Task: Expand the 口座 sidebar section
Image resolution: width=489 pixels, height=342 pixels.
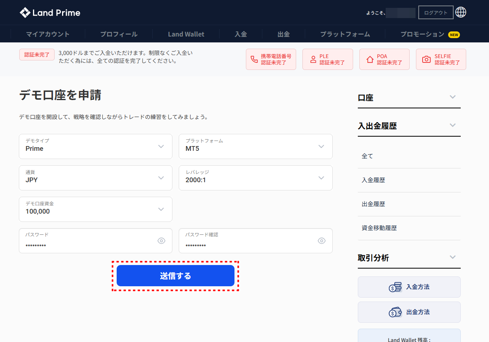Action: click(x=409, y=97)
